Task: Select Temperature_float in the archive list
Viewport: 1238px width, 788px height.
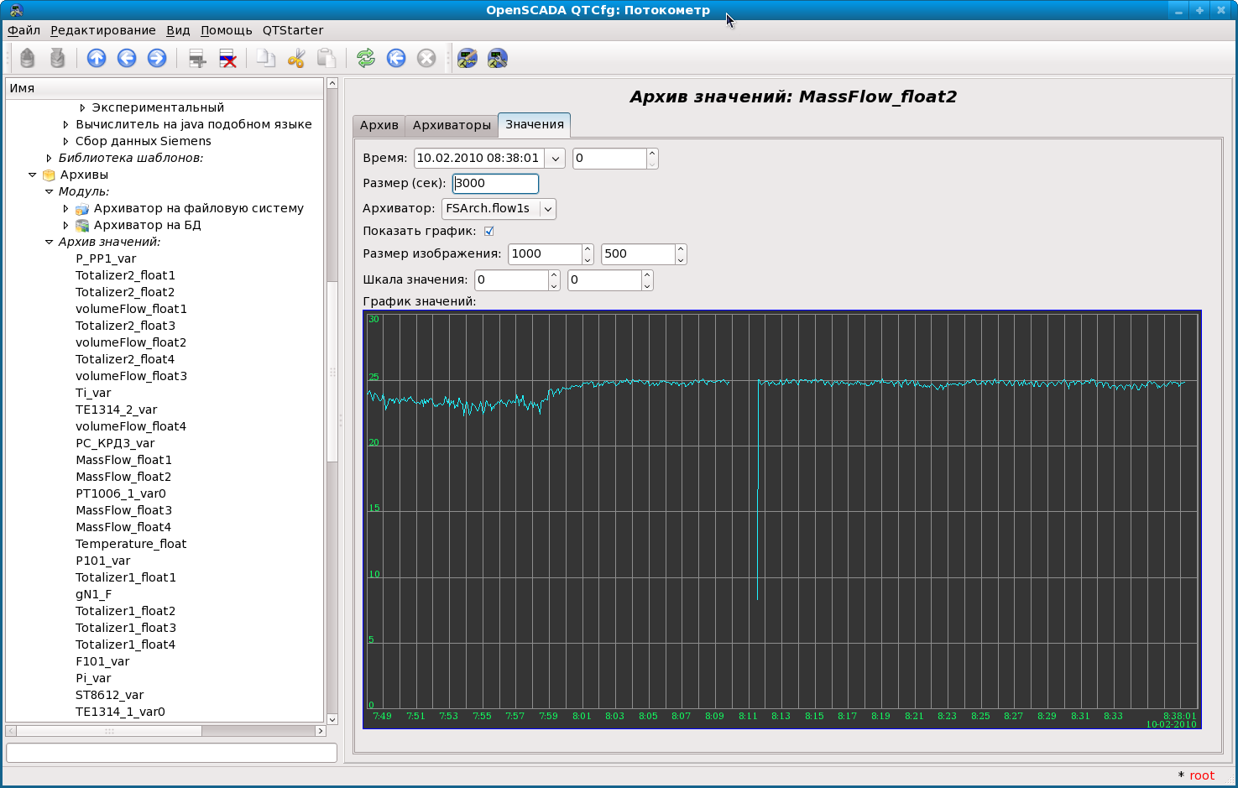Action: [131, 544]
